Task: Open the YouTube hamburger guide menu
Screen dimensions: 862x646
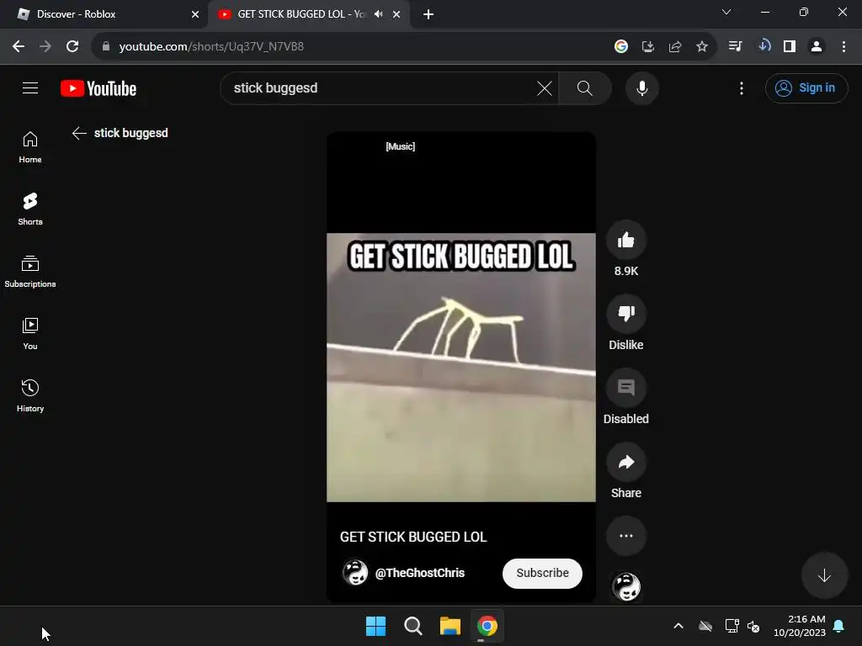Action: click(30, 87)
